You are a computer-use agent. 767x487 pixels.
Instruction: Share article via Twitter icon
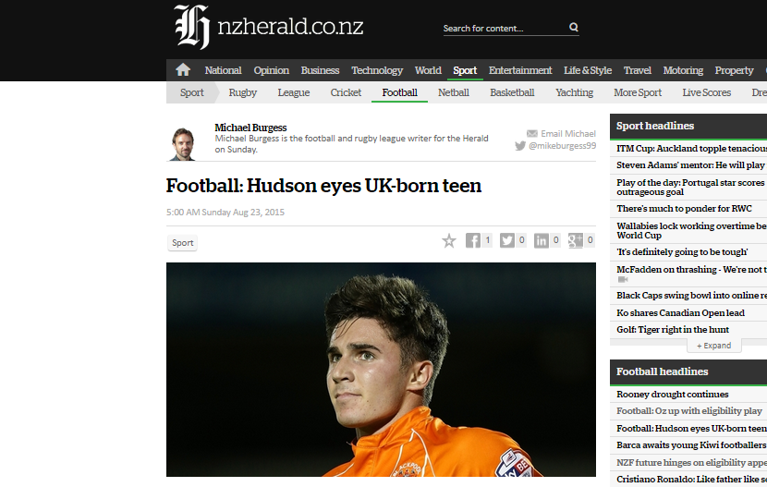click(x=507, y=240)
